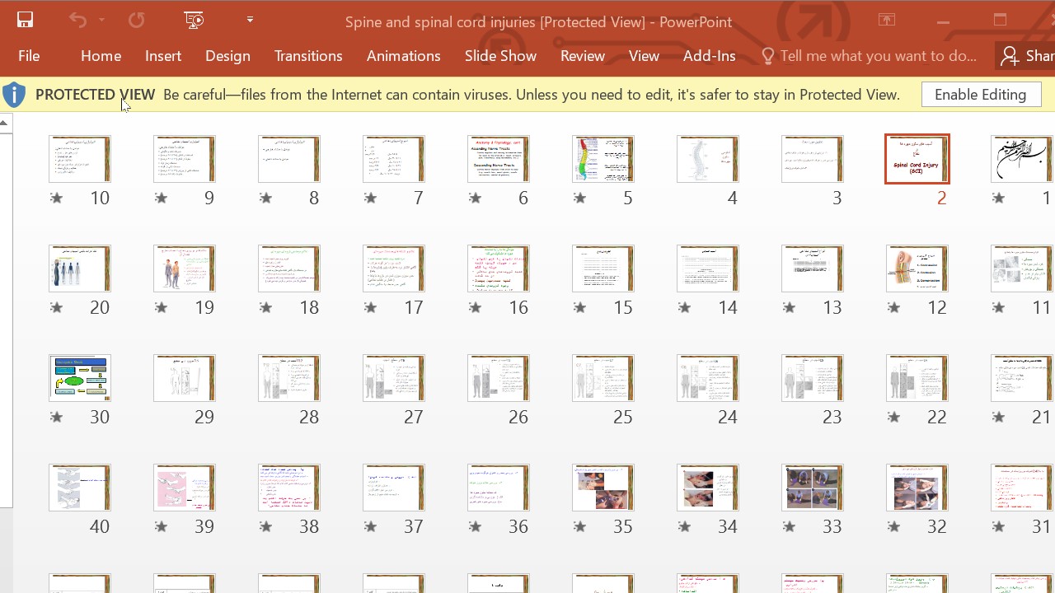The image size is (1055, 593).
Task: Click the Redo icon
Action: [136, 21]
